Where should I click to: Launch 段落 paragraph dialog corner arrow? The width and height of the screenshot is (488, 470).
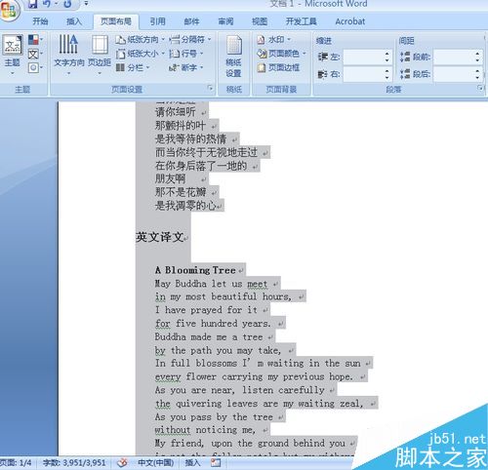coord(480,88)
